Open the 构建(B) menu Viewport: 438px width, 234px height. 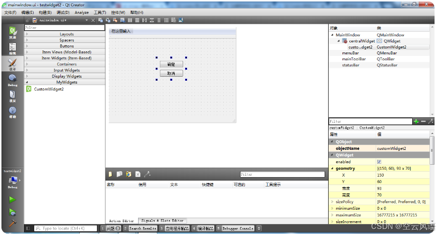[x=45, y=12]
